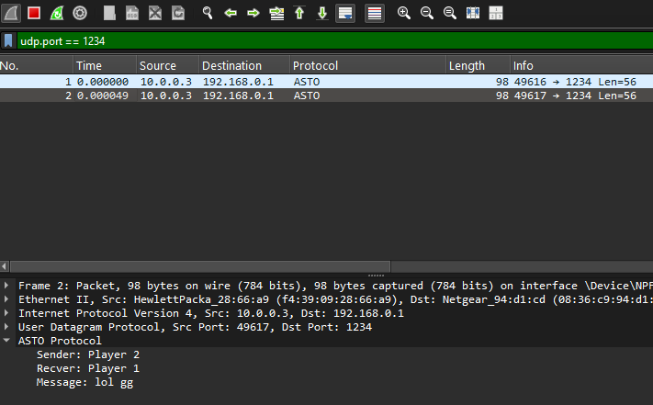Sort by the Protocol column header
This screenshot has width=653, height=405.
368,66
